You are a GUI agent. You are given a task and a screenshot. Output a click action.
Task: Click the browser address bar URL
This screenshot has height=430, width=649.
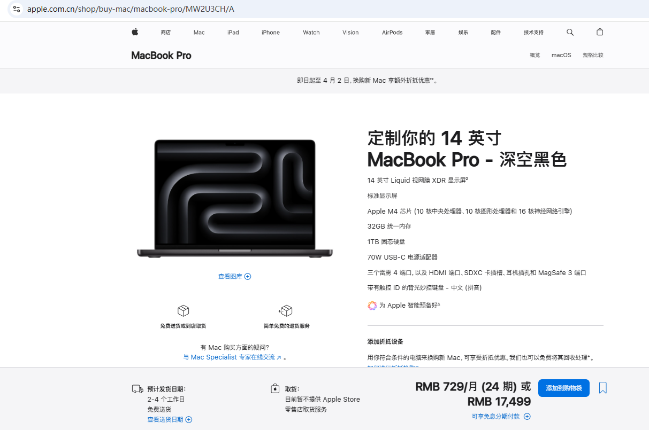click(x=131, y=9)
